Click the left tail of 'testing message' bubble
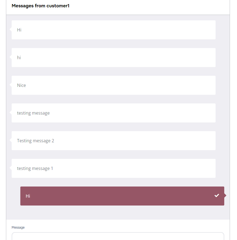Image resolution: width=237 pixels, height=240 pixels. pyautogui.click(x=11, y=112)
